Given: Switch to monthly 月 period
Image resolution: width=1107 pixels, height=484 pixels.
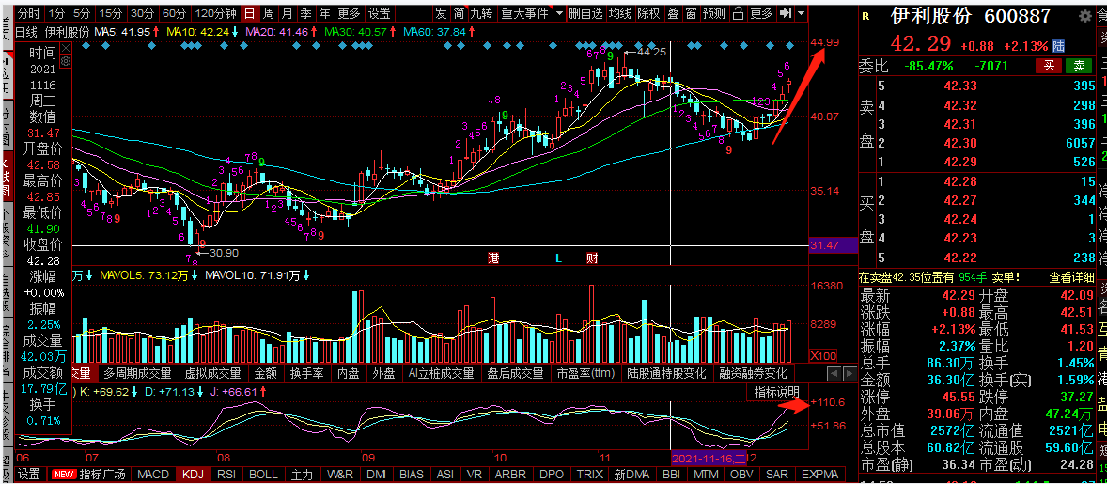Looking at the screenshot, I should [x=287, y=13].
